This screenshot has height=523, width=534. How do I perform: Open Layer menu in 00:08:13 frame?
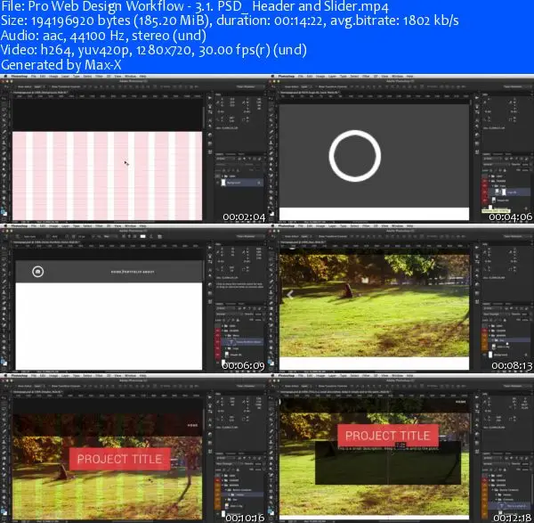point(332,226)
